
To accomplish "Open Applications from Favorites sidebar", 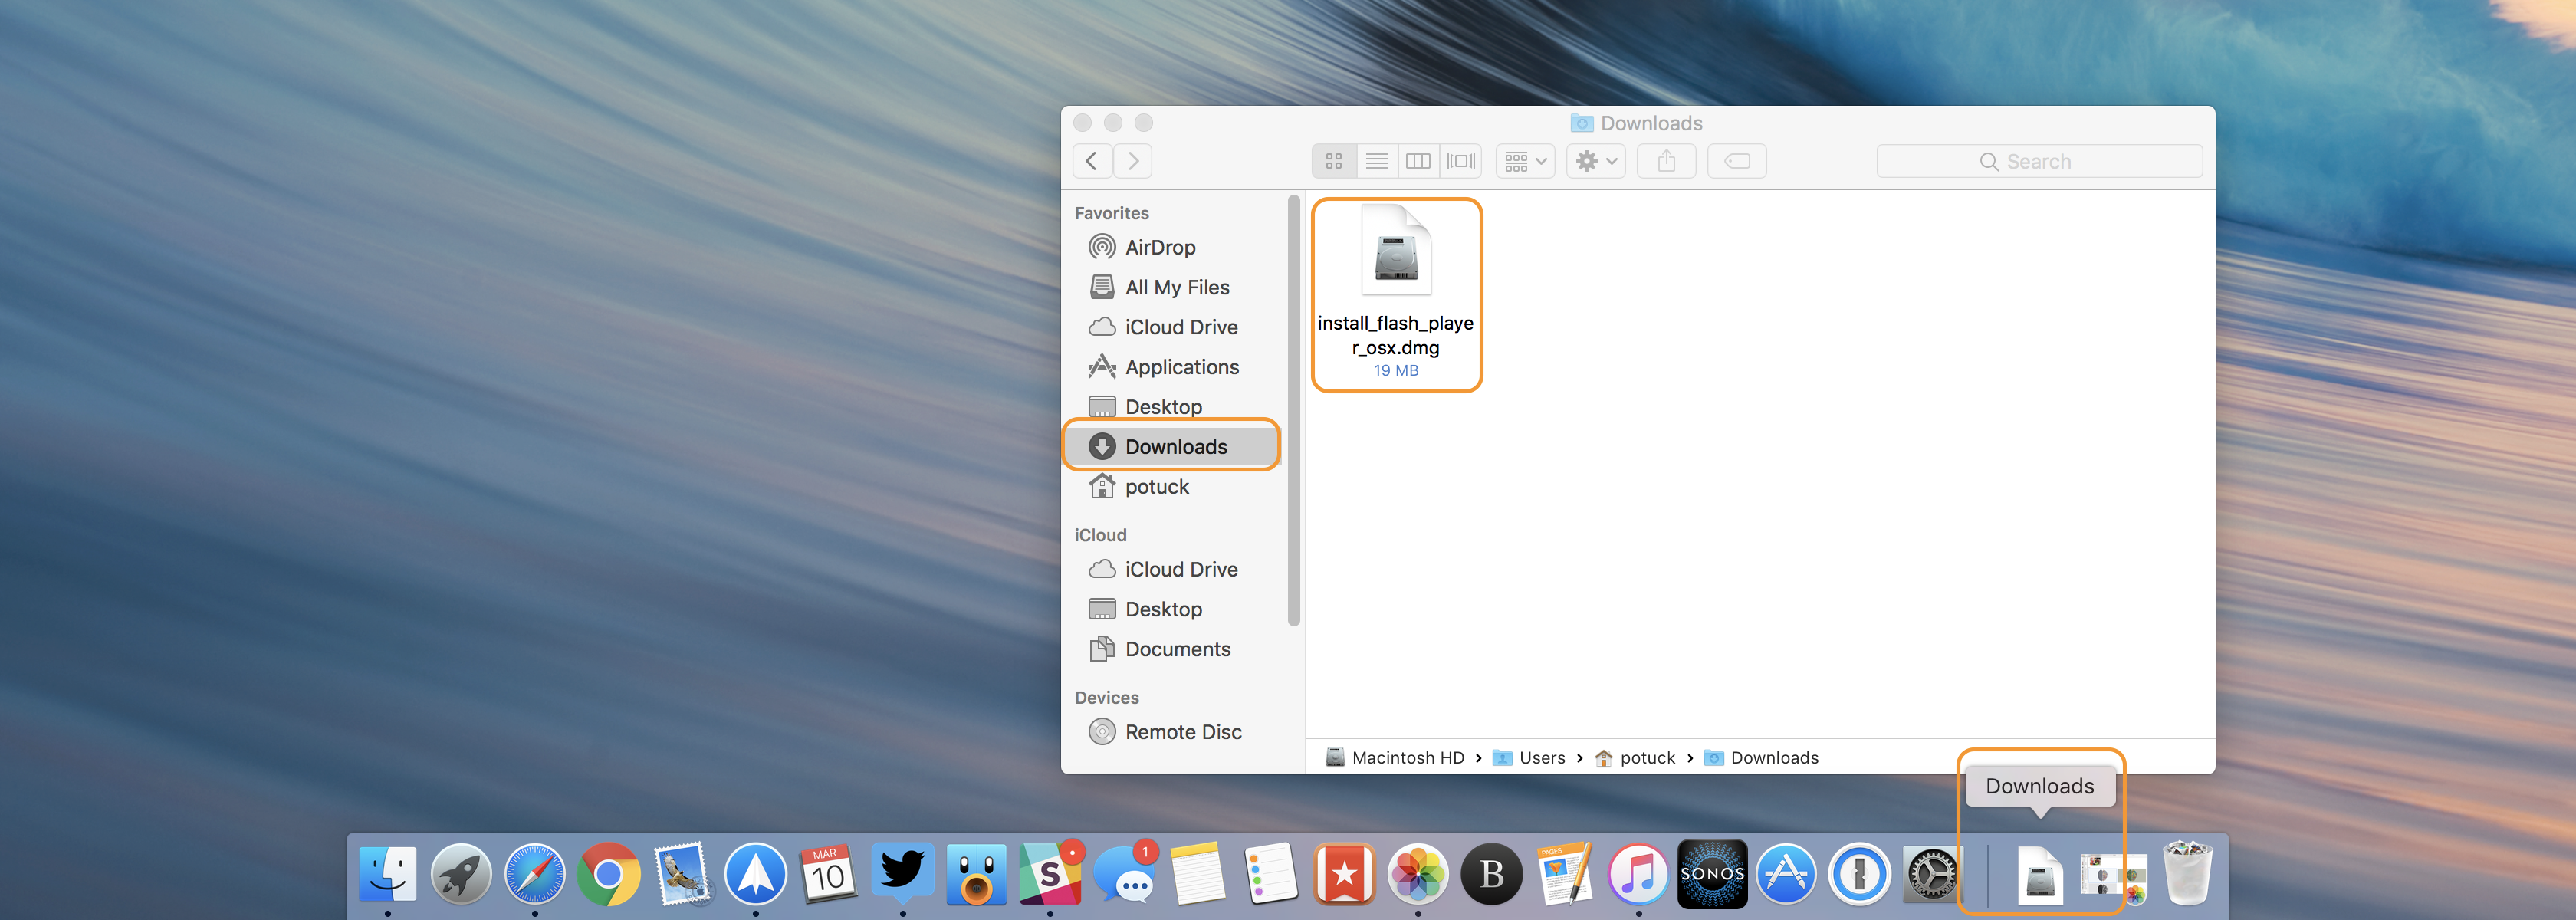I will coord(1181,367).
